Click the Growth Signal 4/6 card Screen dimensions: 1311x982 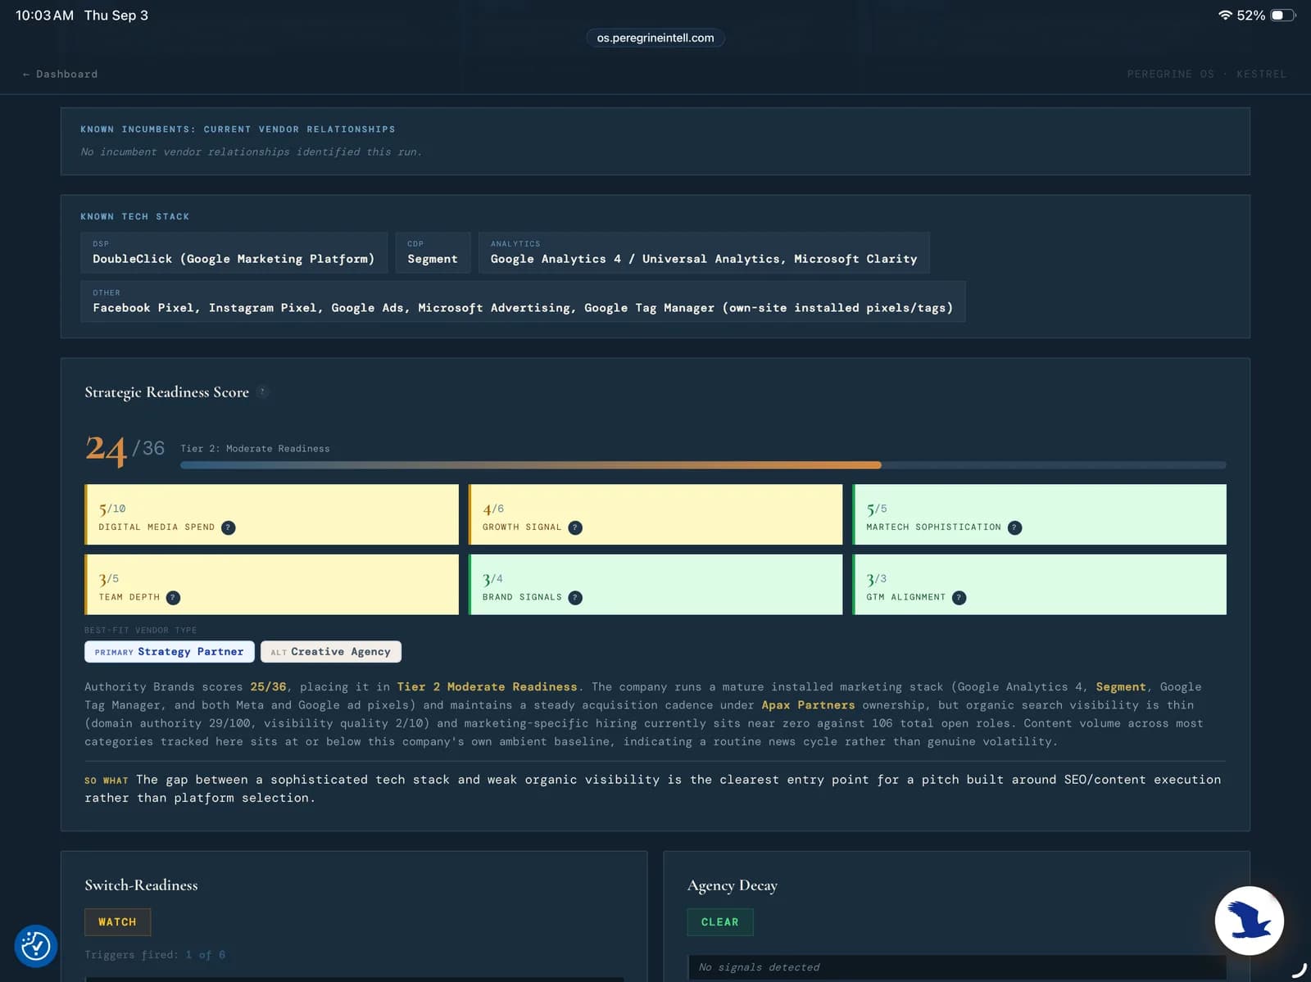pyautogui.click(x=655, y=514)
